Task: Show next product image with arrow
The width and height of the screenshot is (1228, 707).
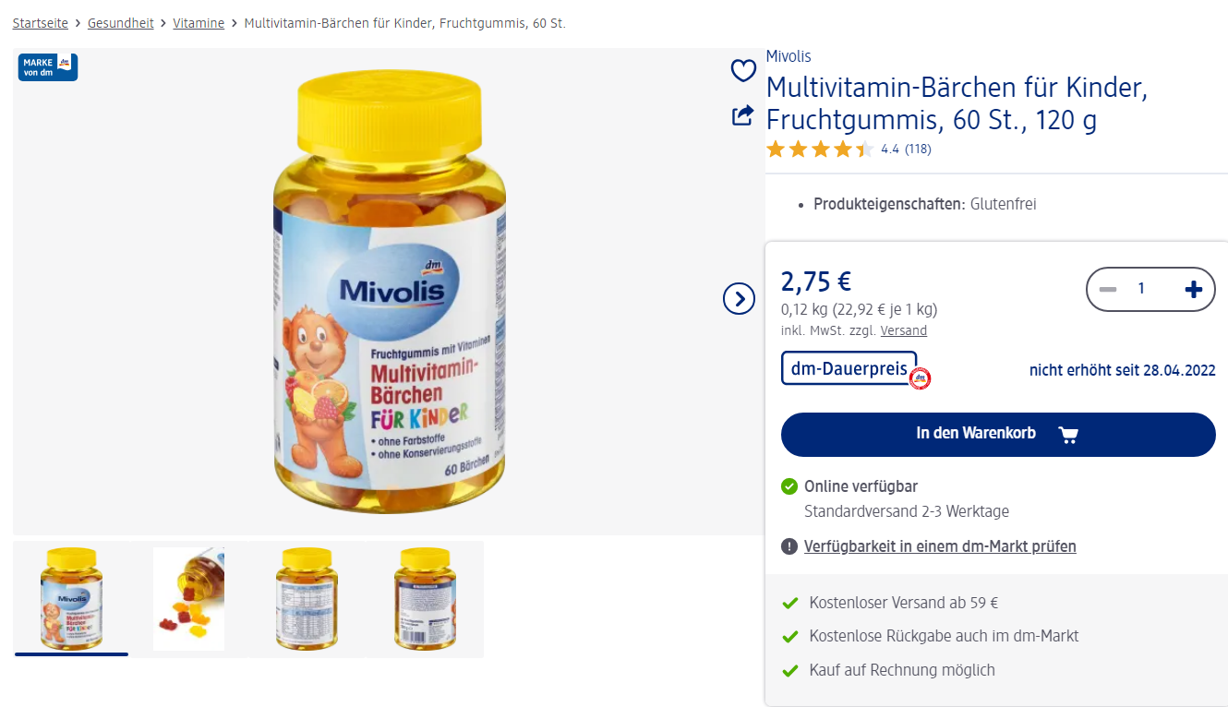Action: pyautogui.click(x=739, y=298)
